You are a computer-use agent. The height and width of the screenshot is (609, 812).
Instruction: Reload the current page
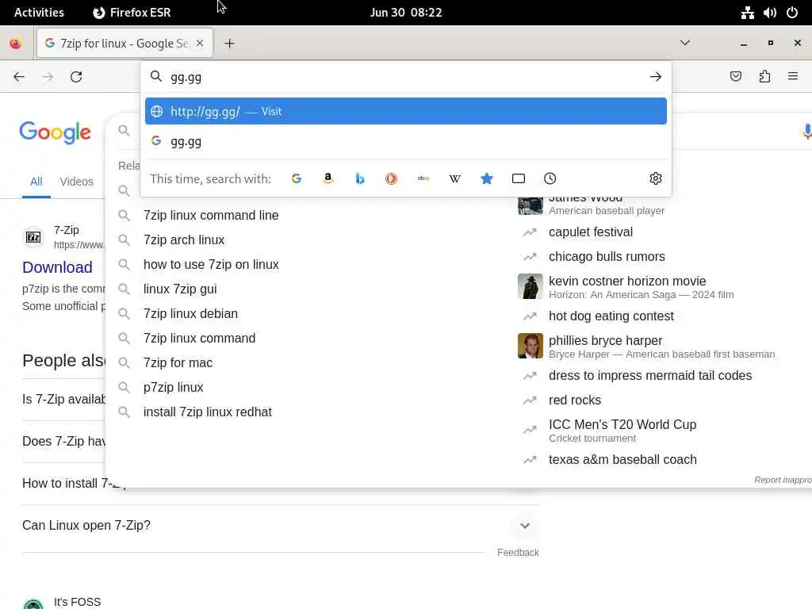coord(76,77)
